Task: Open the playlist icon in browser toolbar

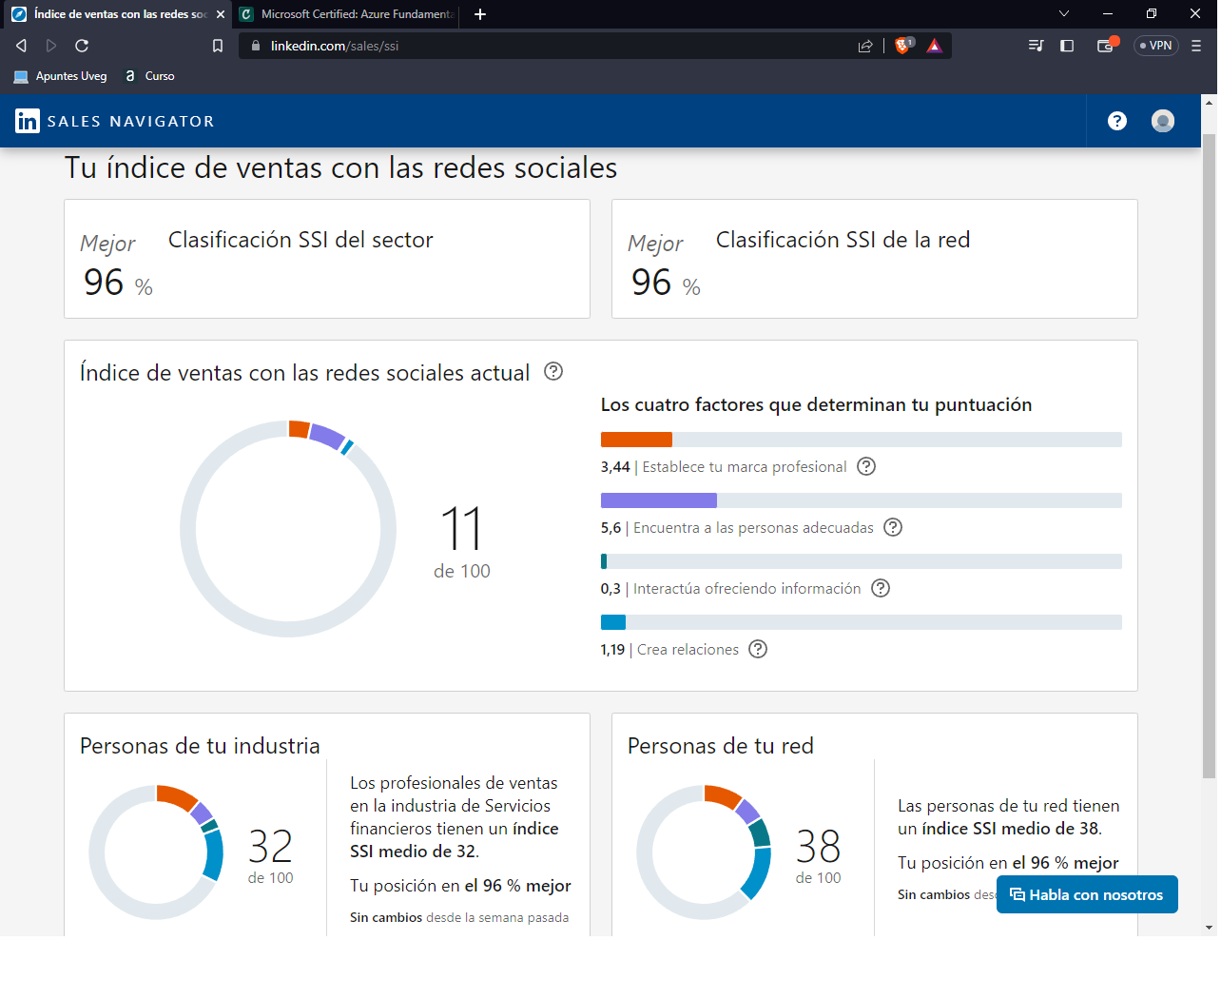Action: tap(1037, 46)
